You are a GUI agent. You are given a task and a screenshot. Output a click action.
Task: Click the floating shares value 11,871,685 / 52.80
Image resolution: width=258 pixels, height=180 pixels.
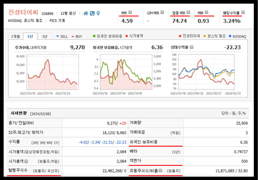231,171
